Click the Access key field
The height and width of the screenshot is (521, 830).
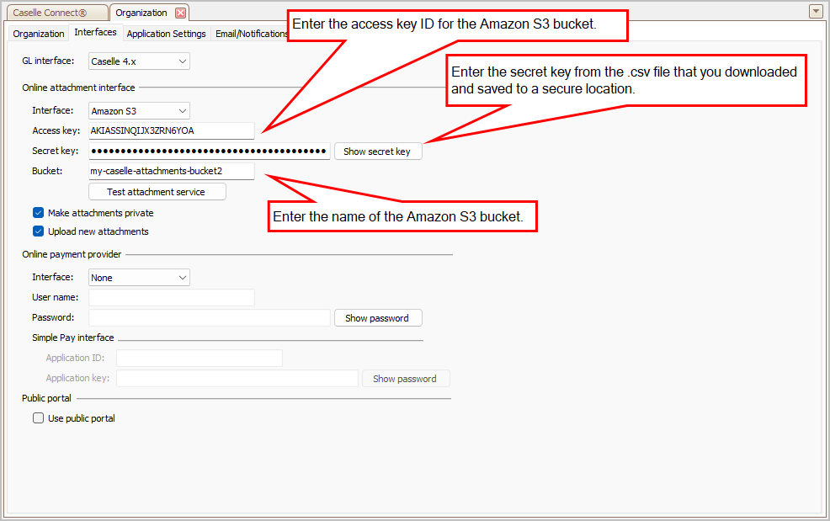click(172, 130)
